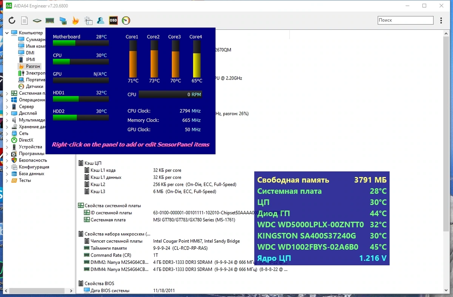Click the DirectX Xbox logo icon

(14, 140)
